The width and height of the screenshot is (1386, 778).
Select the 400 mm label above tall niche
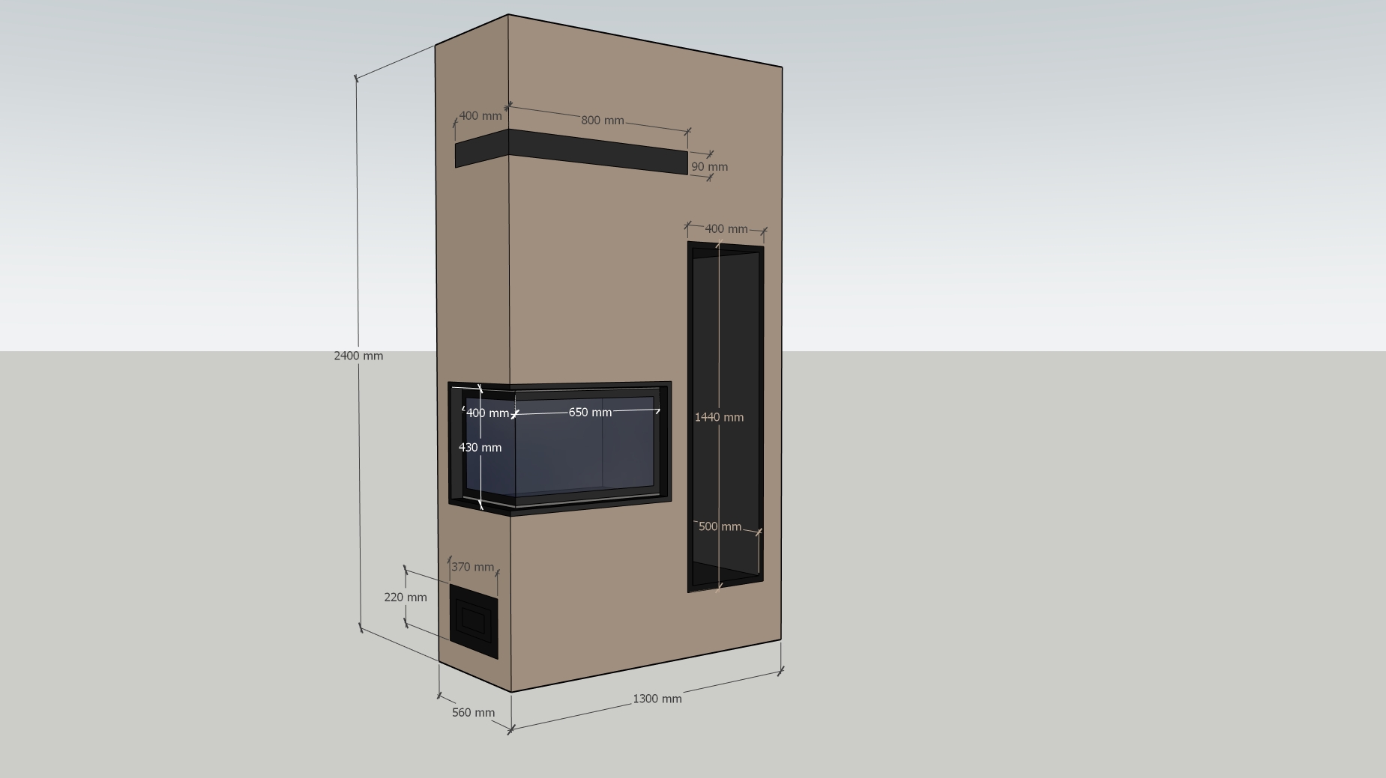click(726, 229)
